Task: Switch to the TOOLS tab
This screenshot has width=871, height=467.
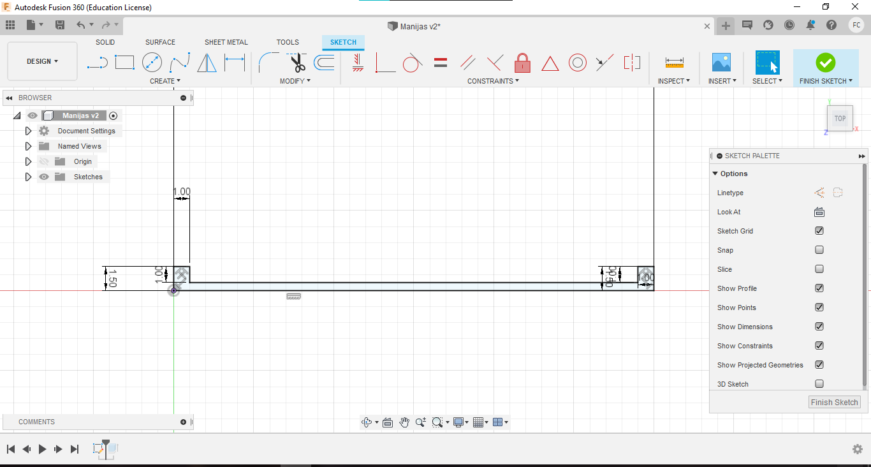Action: (x=288, y=42)
